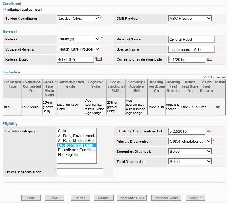Viewport: 228px width, 203px height.
Task: Click the Activate button
Action: pyautogui.click(x=195, y=198)
